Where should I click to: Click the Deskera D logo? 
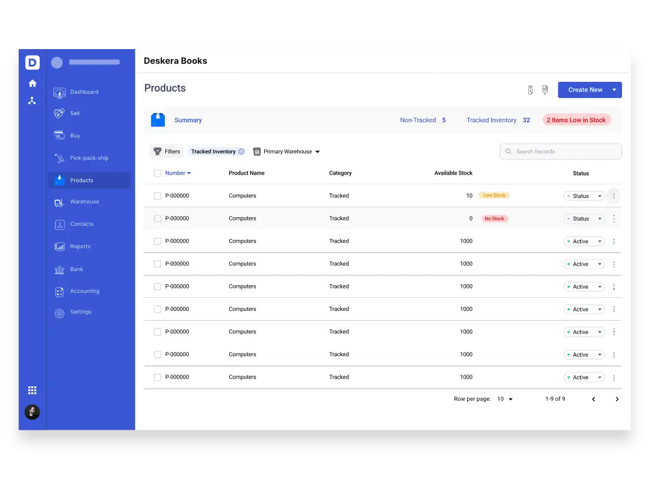(x=32, y=63)
